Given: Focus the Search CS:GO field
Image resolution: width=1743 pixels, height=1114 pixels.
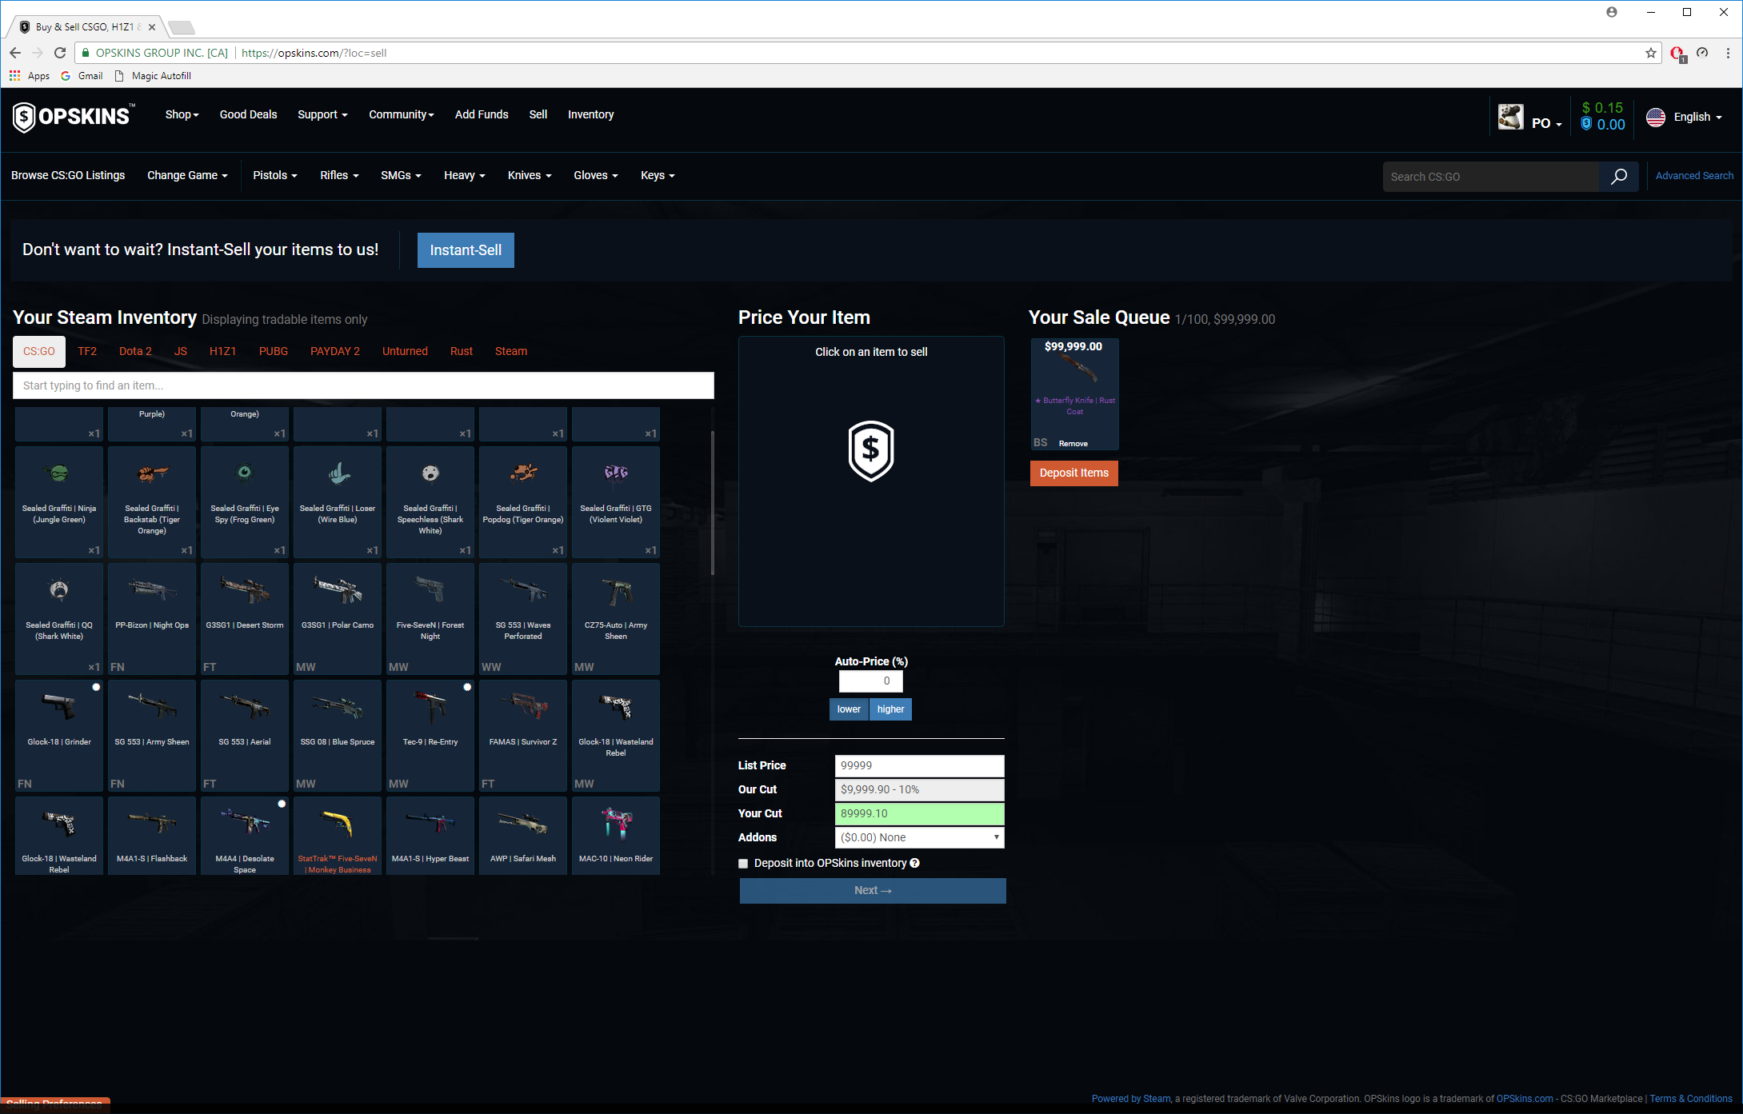Looking at the screenshot, I should click(1491, 177).
